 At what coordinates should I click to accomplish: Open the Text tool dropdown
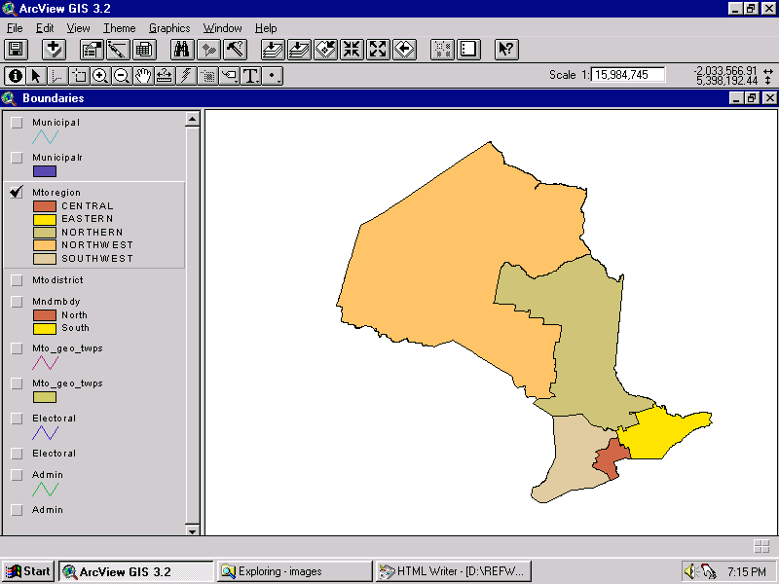(x=250, y=76)
